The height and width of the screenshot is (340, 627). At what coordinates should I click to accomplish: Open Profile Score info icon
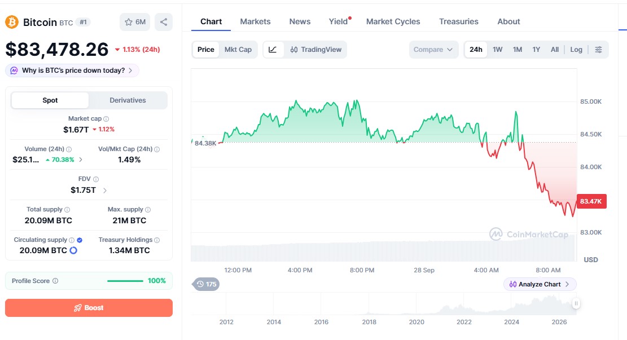[55, 281]
